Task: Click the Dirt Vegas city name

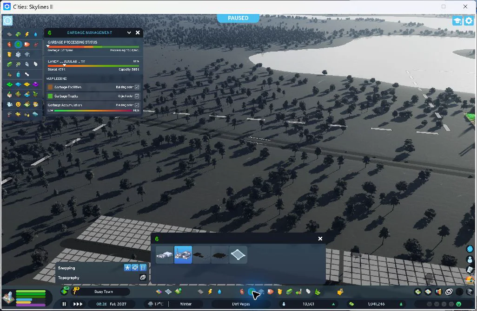Action: pyautogui.click(x=241, y=304)
